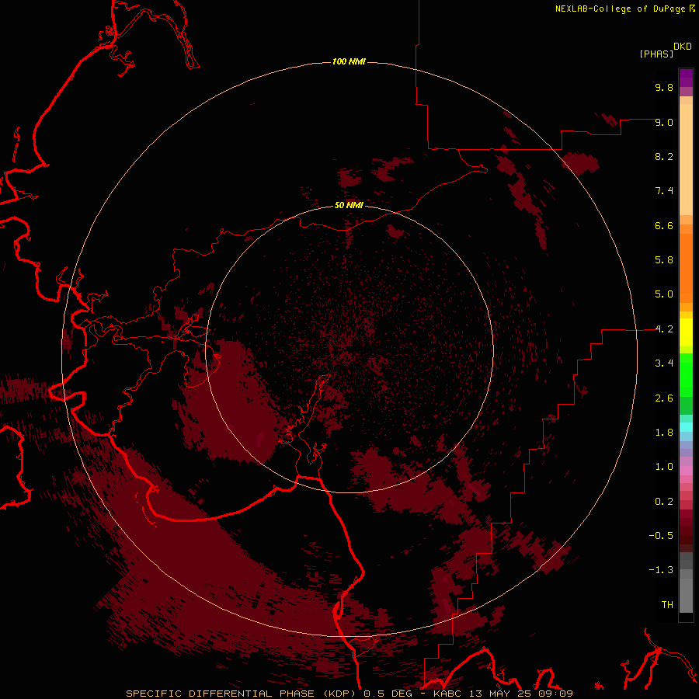Click the 100 NMI range ring label
The height and width of the screenshot is (699, 699).
coord(349,61)
